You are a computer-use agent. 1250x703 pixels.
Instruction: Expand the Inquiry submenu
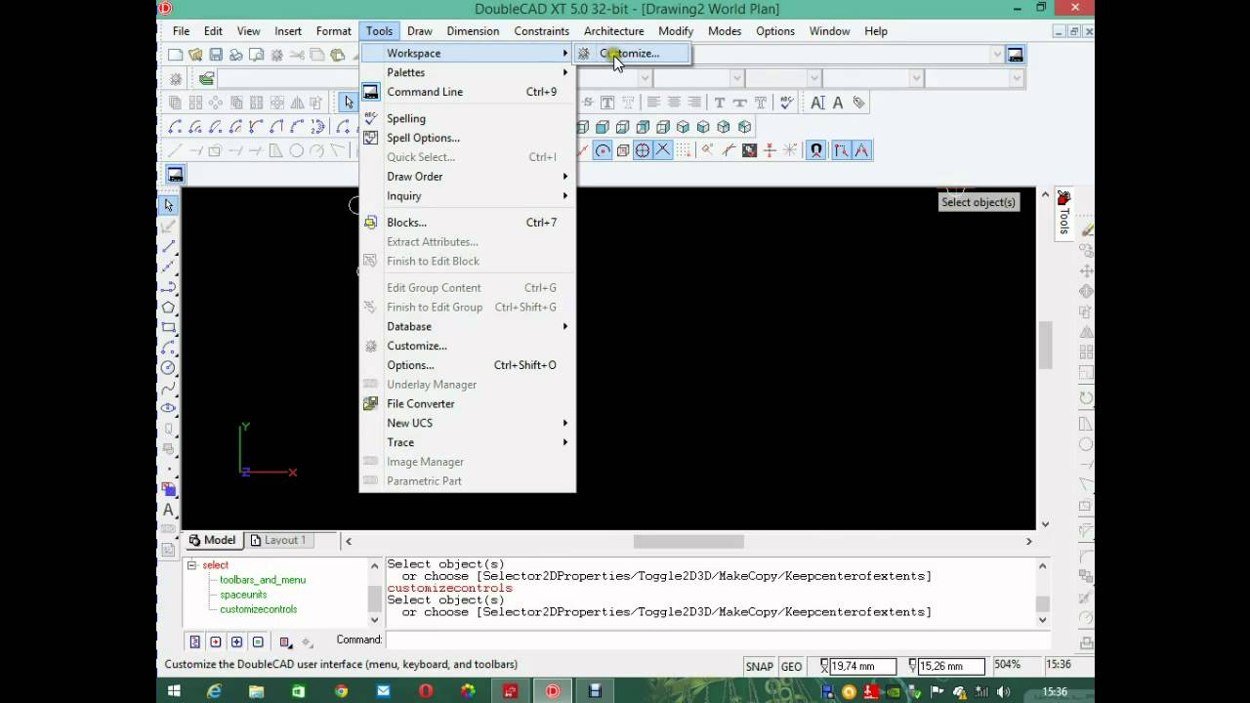click(x=468, y=196)
